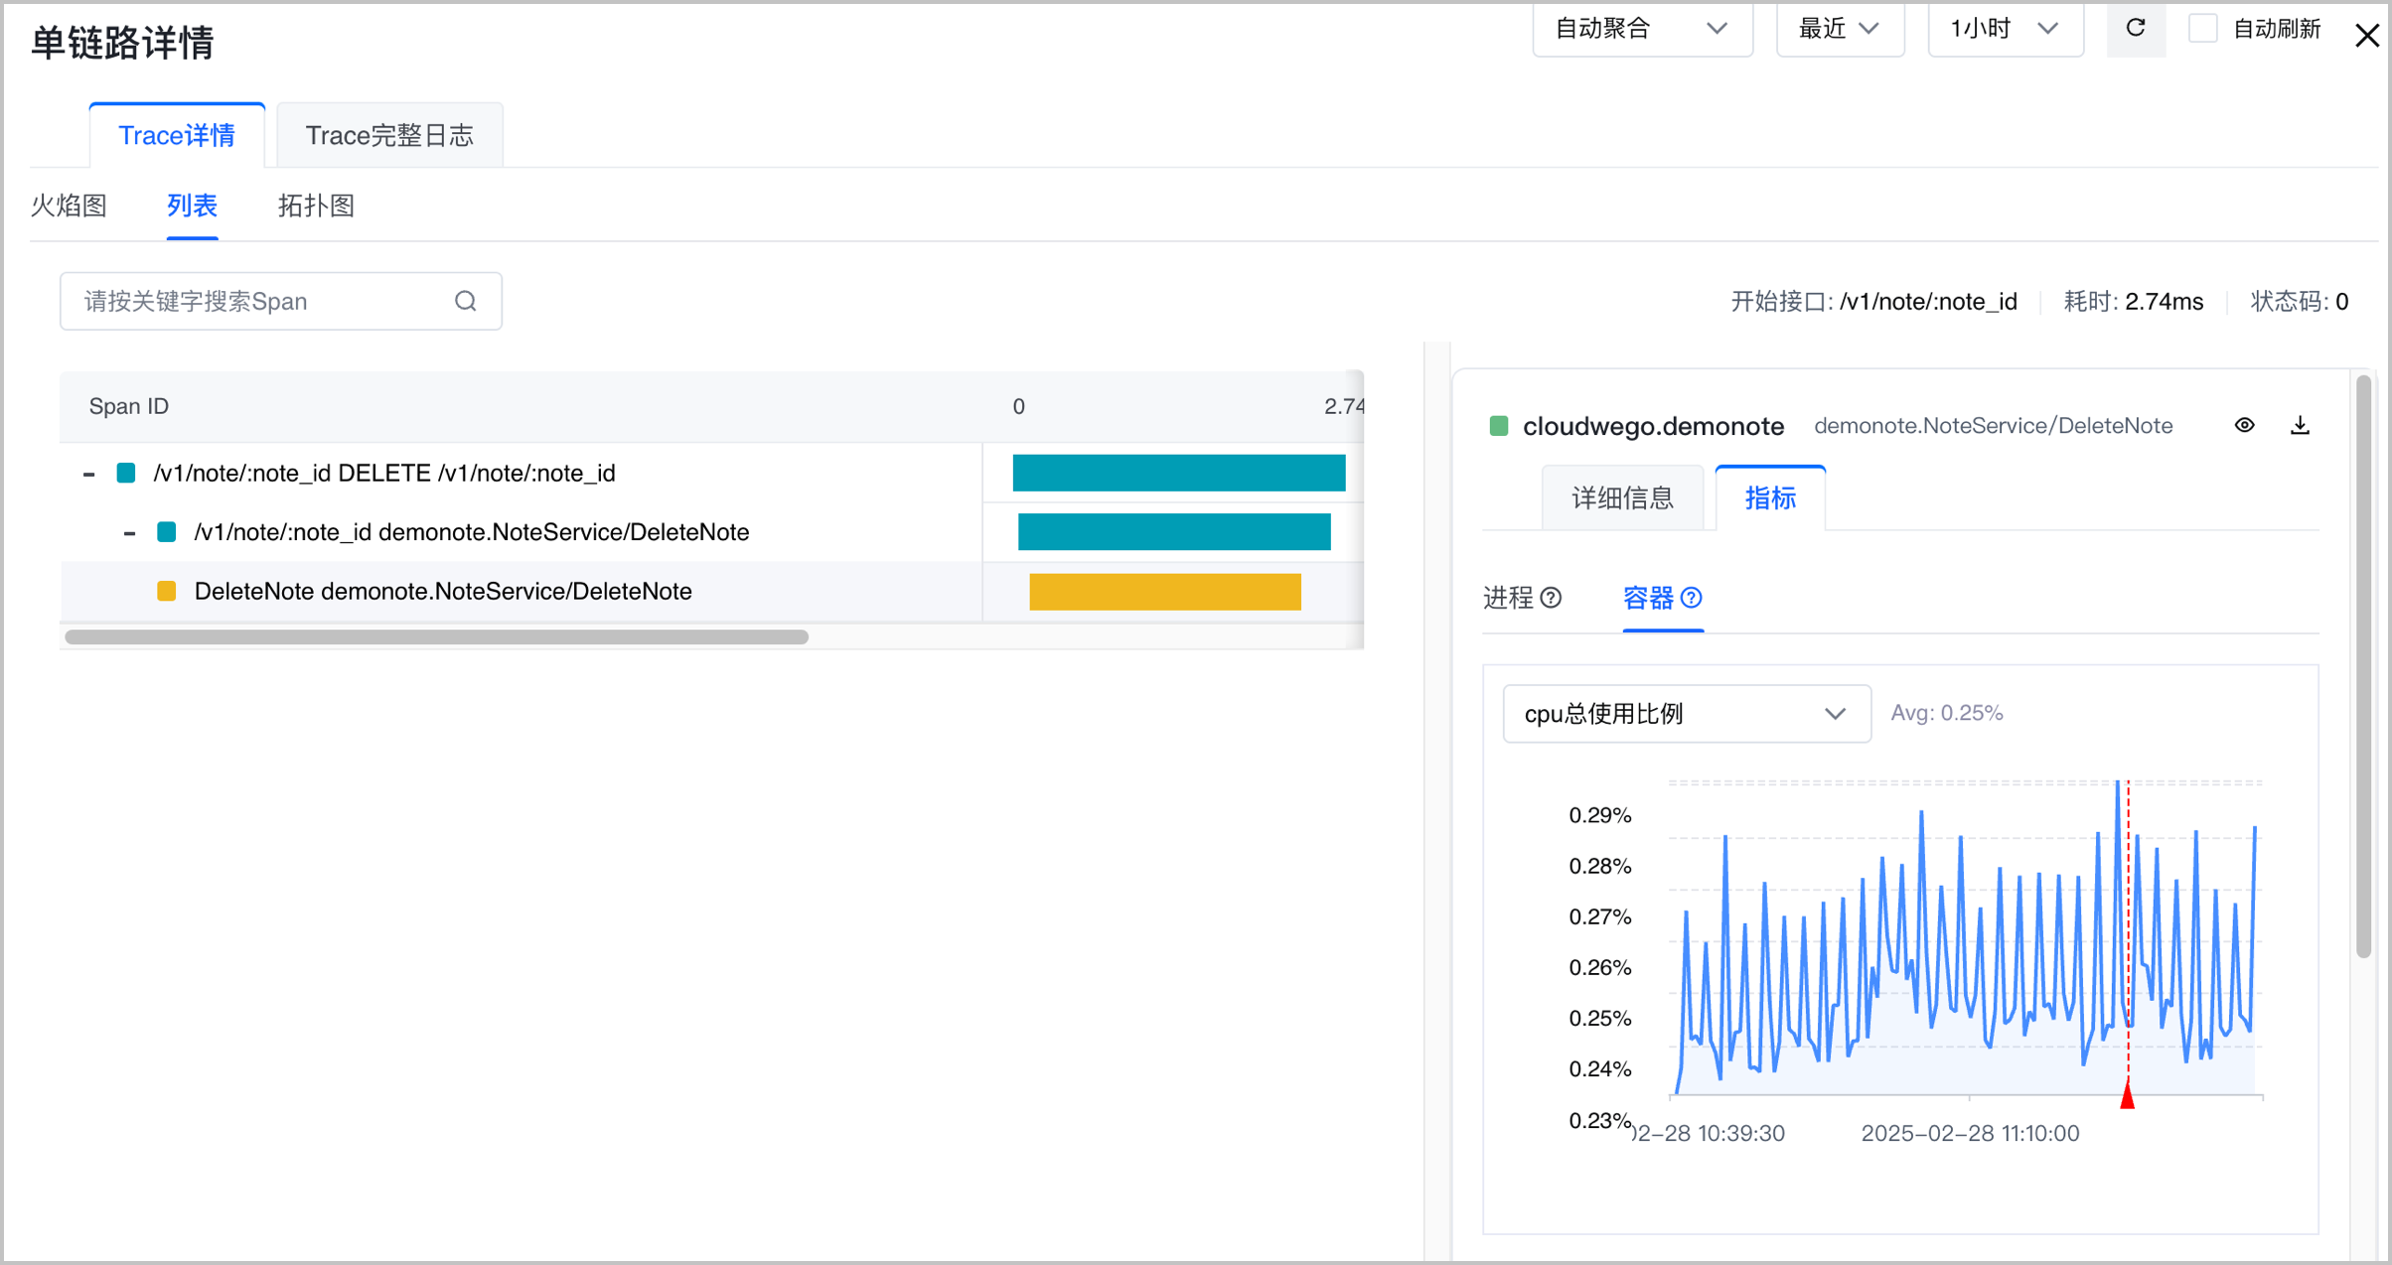Click the help icon next to 进程
The height and width of the screenshot is (1265, 2392).
[1551, 598]
